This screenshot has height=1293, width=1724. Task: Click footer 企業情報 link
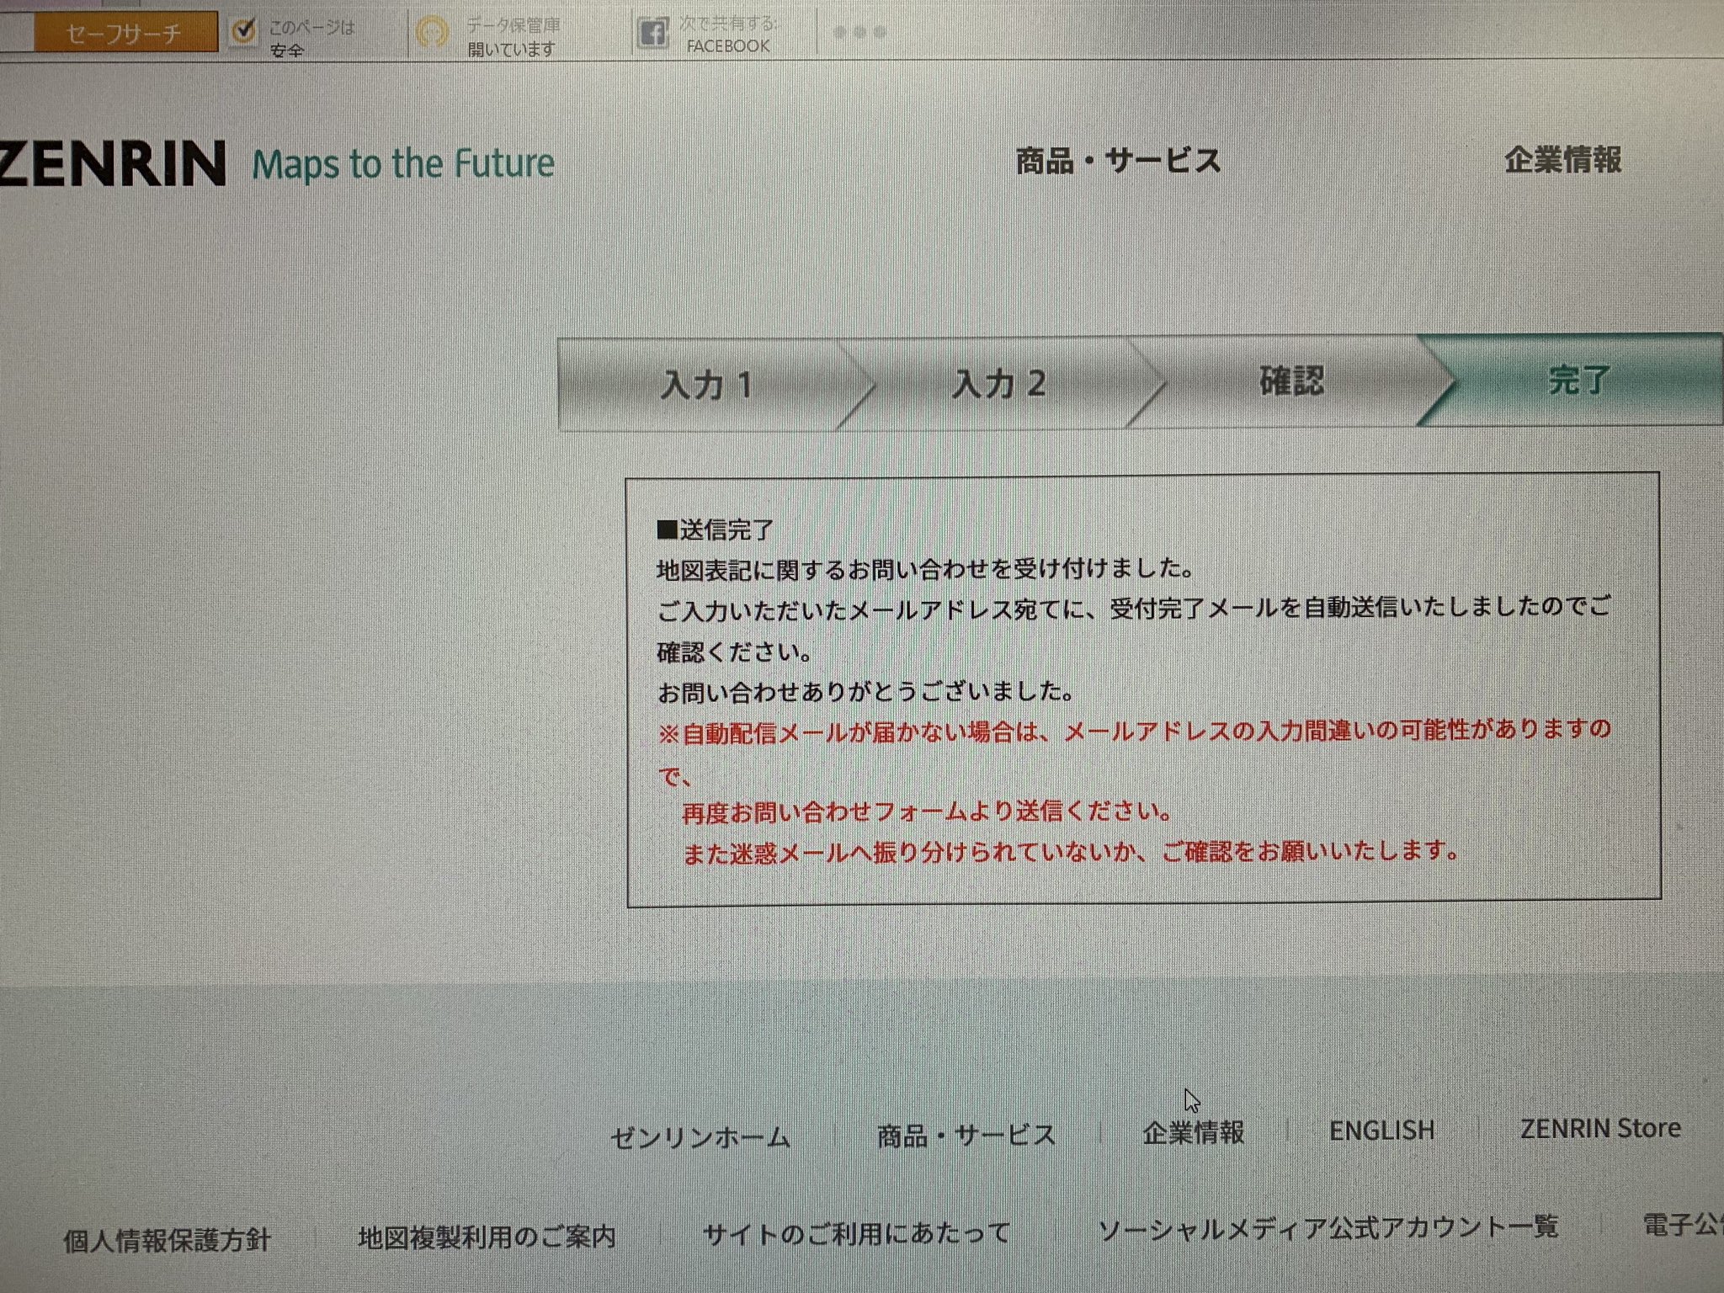coord(1193,1132)
